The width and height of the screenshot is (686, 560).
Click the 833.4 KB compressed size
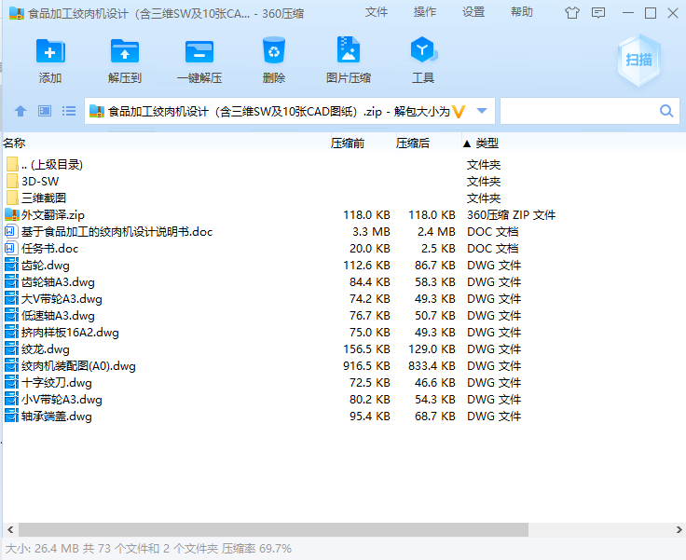point(432,366)
